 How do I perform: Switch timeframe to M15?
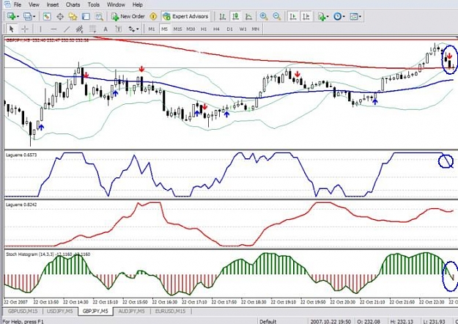pos(177,29)
